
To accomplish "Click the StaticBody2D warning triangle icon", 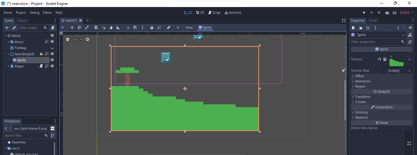I will (x=41, y=54).
